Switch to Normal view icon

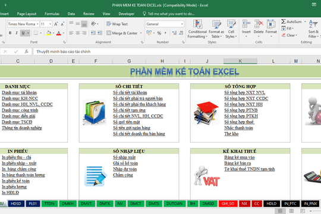(280, 211)
